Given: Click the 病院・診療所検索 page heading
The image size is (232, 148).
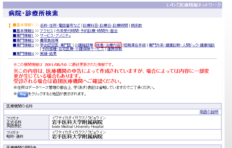Looking at the screenshot, I should tap(33, 13).
